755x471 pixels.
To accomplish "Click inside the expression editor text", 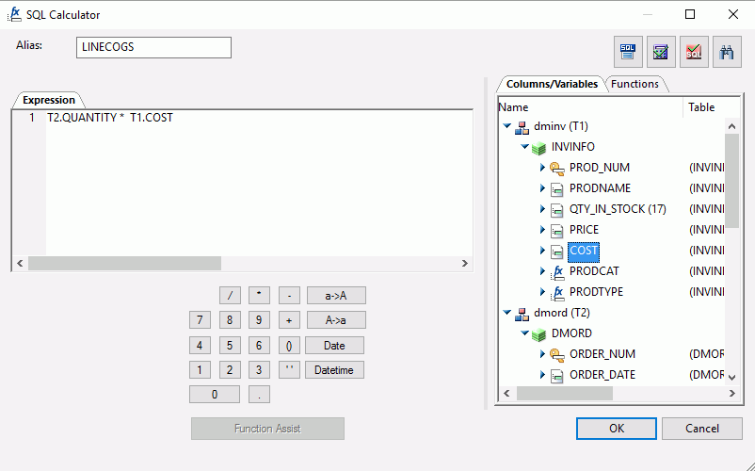I will coord(110,118).
